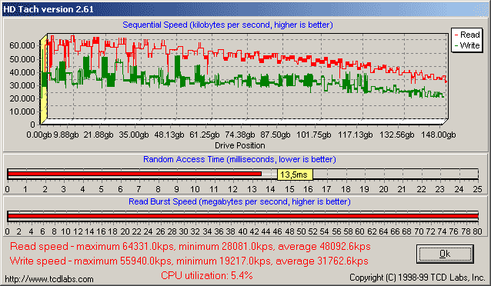This screenshot has height=286, width=491.
Task: Click the 101.75gb drive position label
Action: point(313,135)
